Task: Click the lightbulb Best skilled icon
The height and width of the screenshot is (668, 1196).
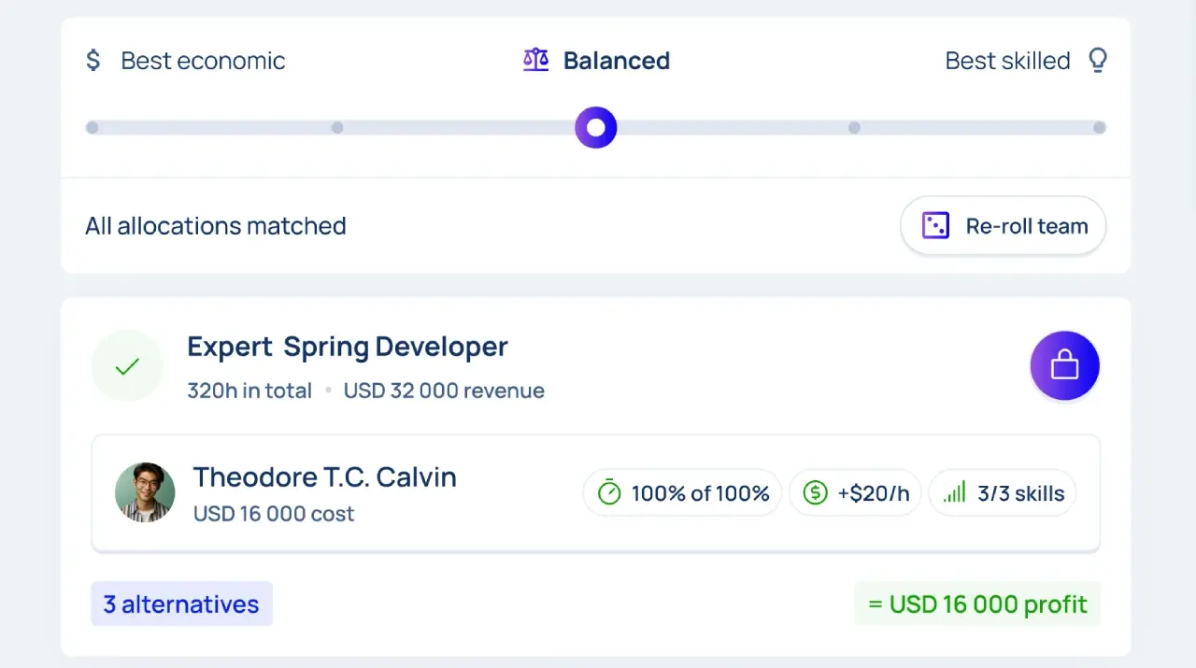Action: click(1098, 61)
